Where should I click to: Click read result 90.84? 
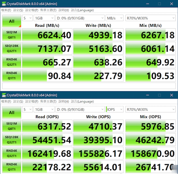point(47,75)
